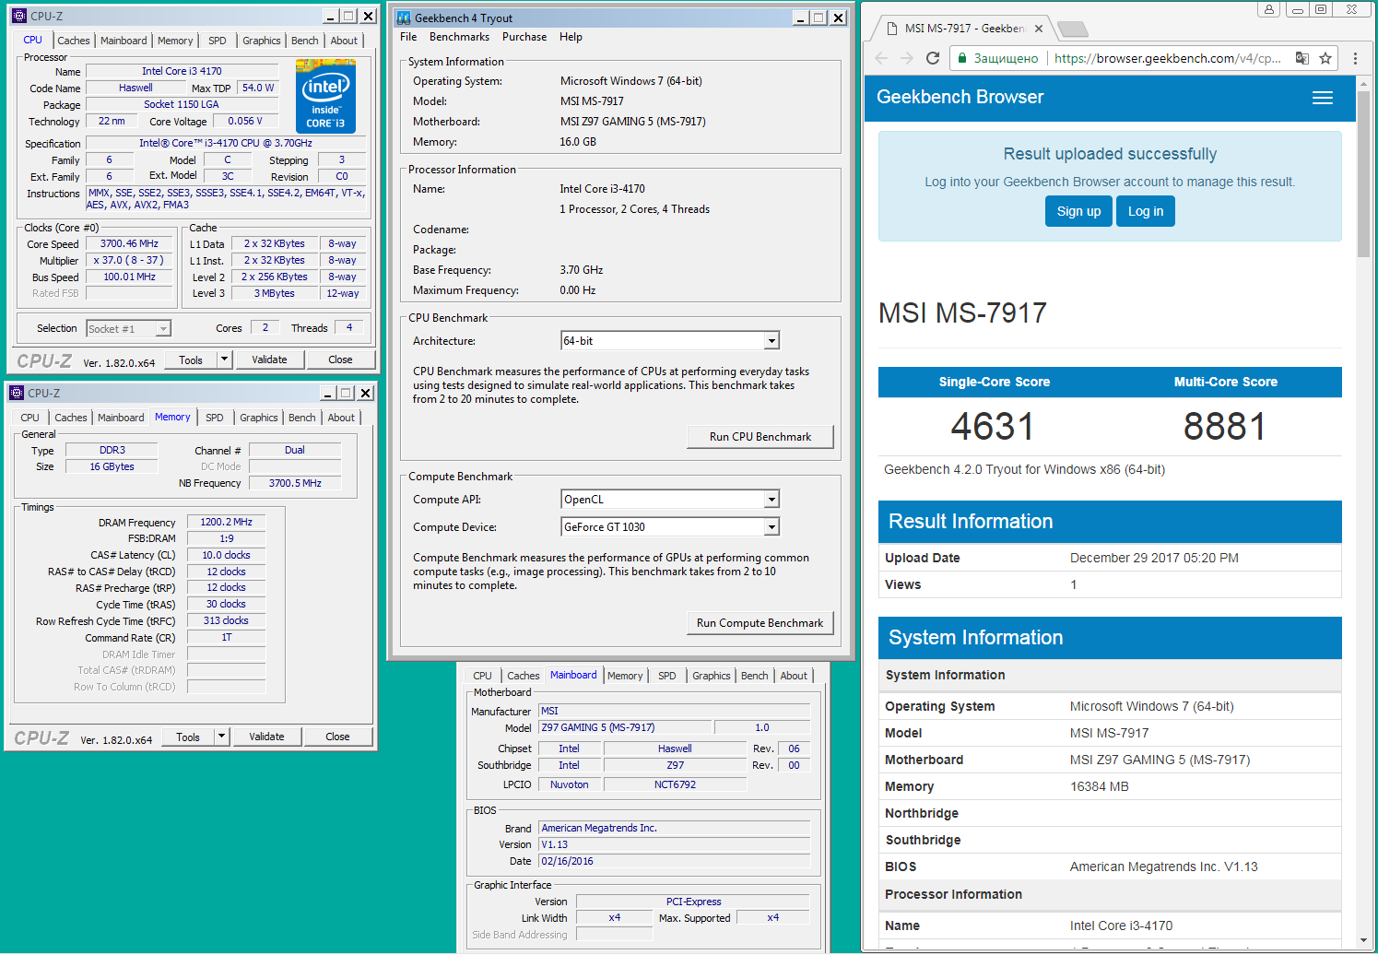1378x955 pixels.
Task: Open a new Chrome tab
Action: point(1071,29)
